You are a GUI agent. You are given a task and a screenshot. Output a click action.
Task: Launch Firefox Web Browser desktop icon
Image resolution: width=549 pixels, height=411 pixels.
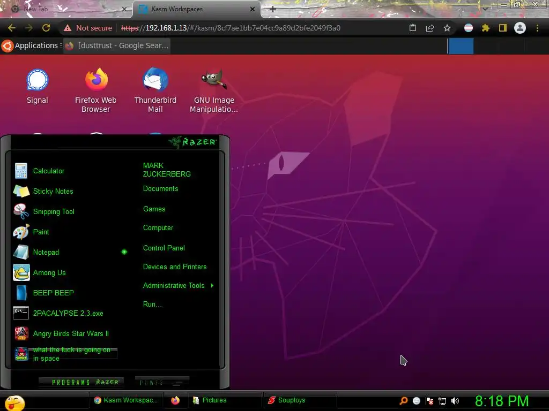click(x=97, y=79)
